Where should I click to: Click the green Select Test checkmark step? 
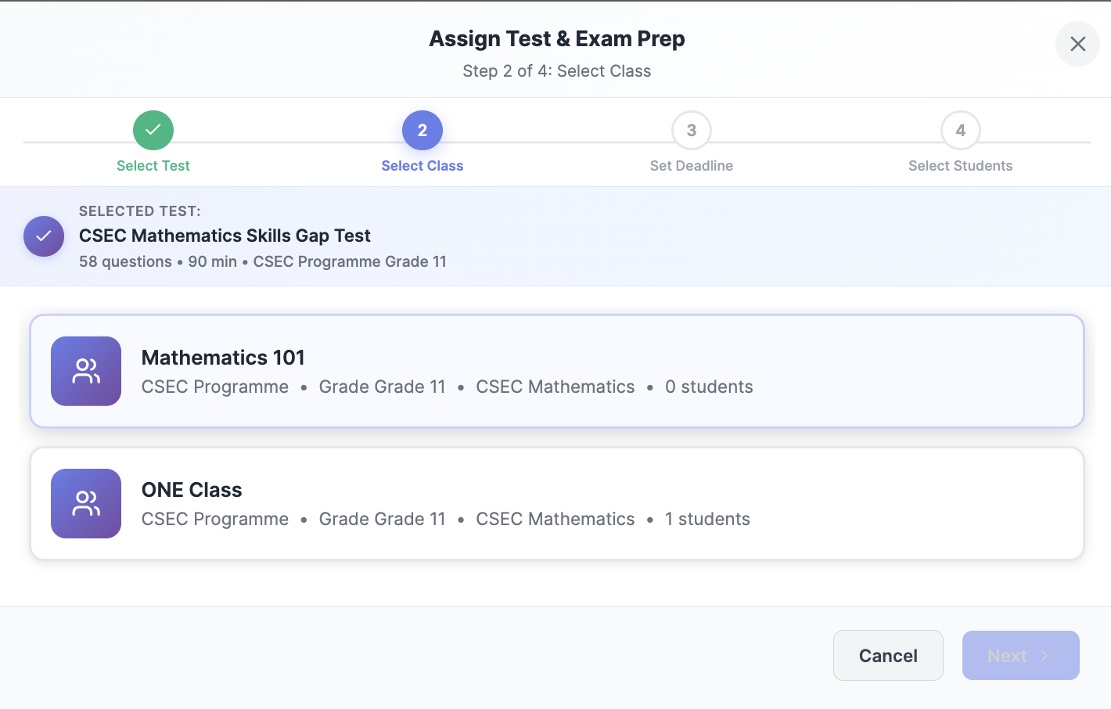click(153, 130)
